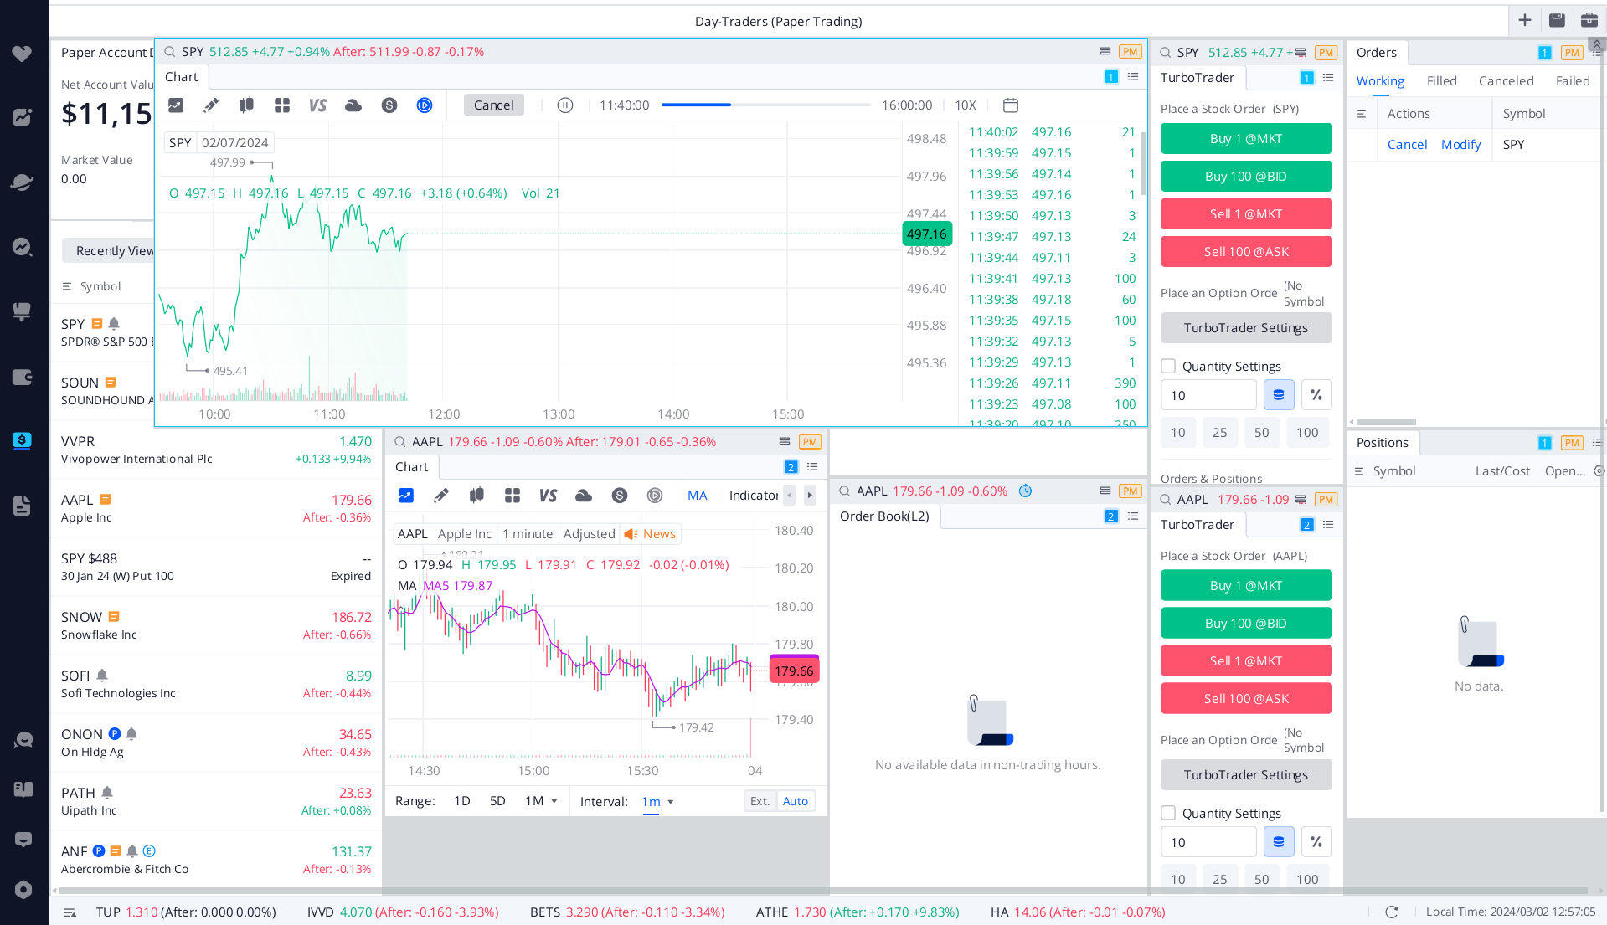Open TurboTrader Settings for AAPL
Image resolution: width=1607 pixels, height=925 pixels.
1245,774
